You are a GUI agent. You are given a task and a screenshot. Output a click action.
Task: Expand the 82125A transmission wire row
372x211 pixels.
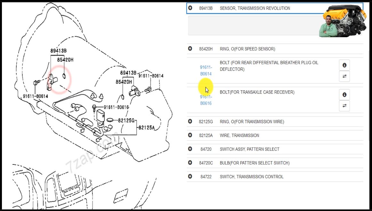tap(190, 135)
